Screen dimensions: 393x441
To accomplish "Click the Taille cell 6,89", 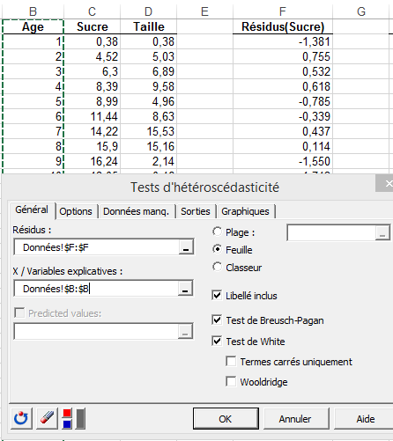I will pyautogui.click(x=149, y=71).
